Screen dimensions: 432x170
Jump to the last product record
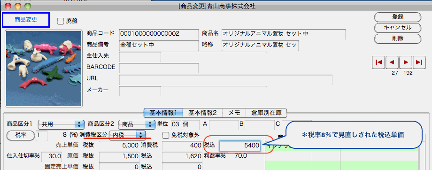(419, 62)
